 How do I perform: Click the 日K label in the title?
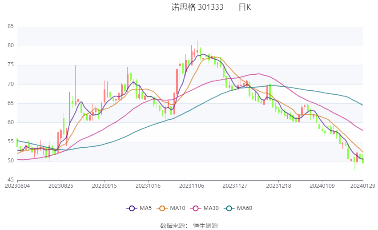(245, 7)
